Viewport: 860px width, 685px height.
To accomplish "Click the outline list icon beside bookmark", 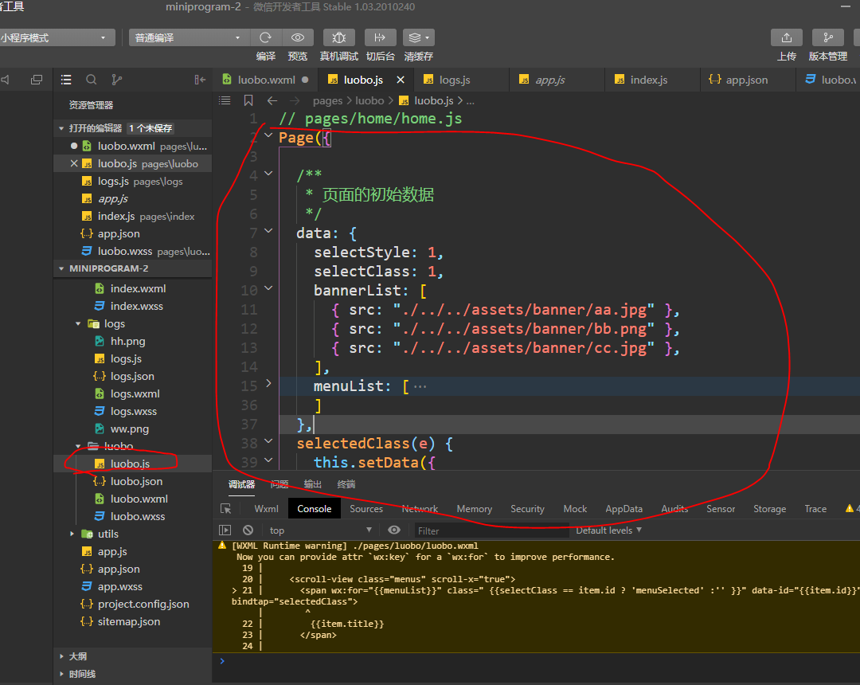I will click(x=225, y=100).
